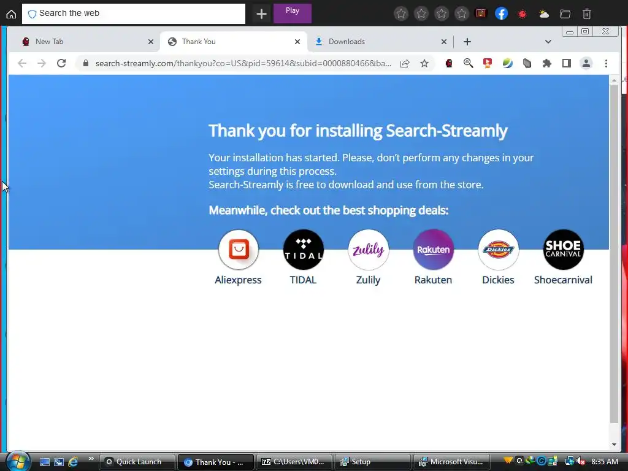Click the first empty star bookmark slot

coord(401,14)
